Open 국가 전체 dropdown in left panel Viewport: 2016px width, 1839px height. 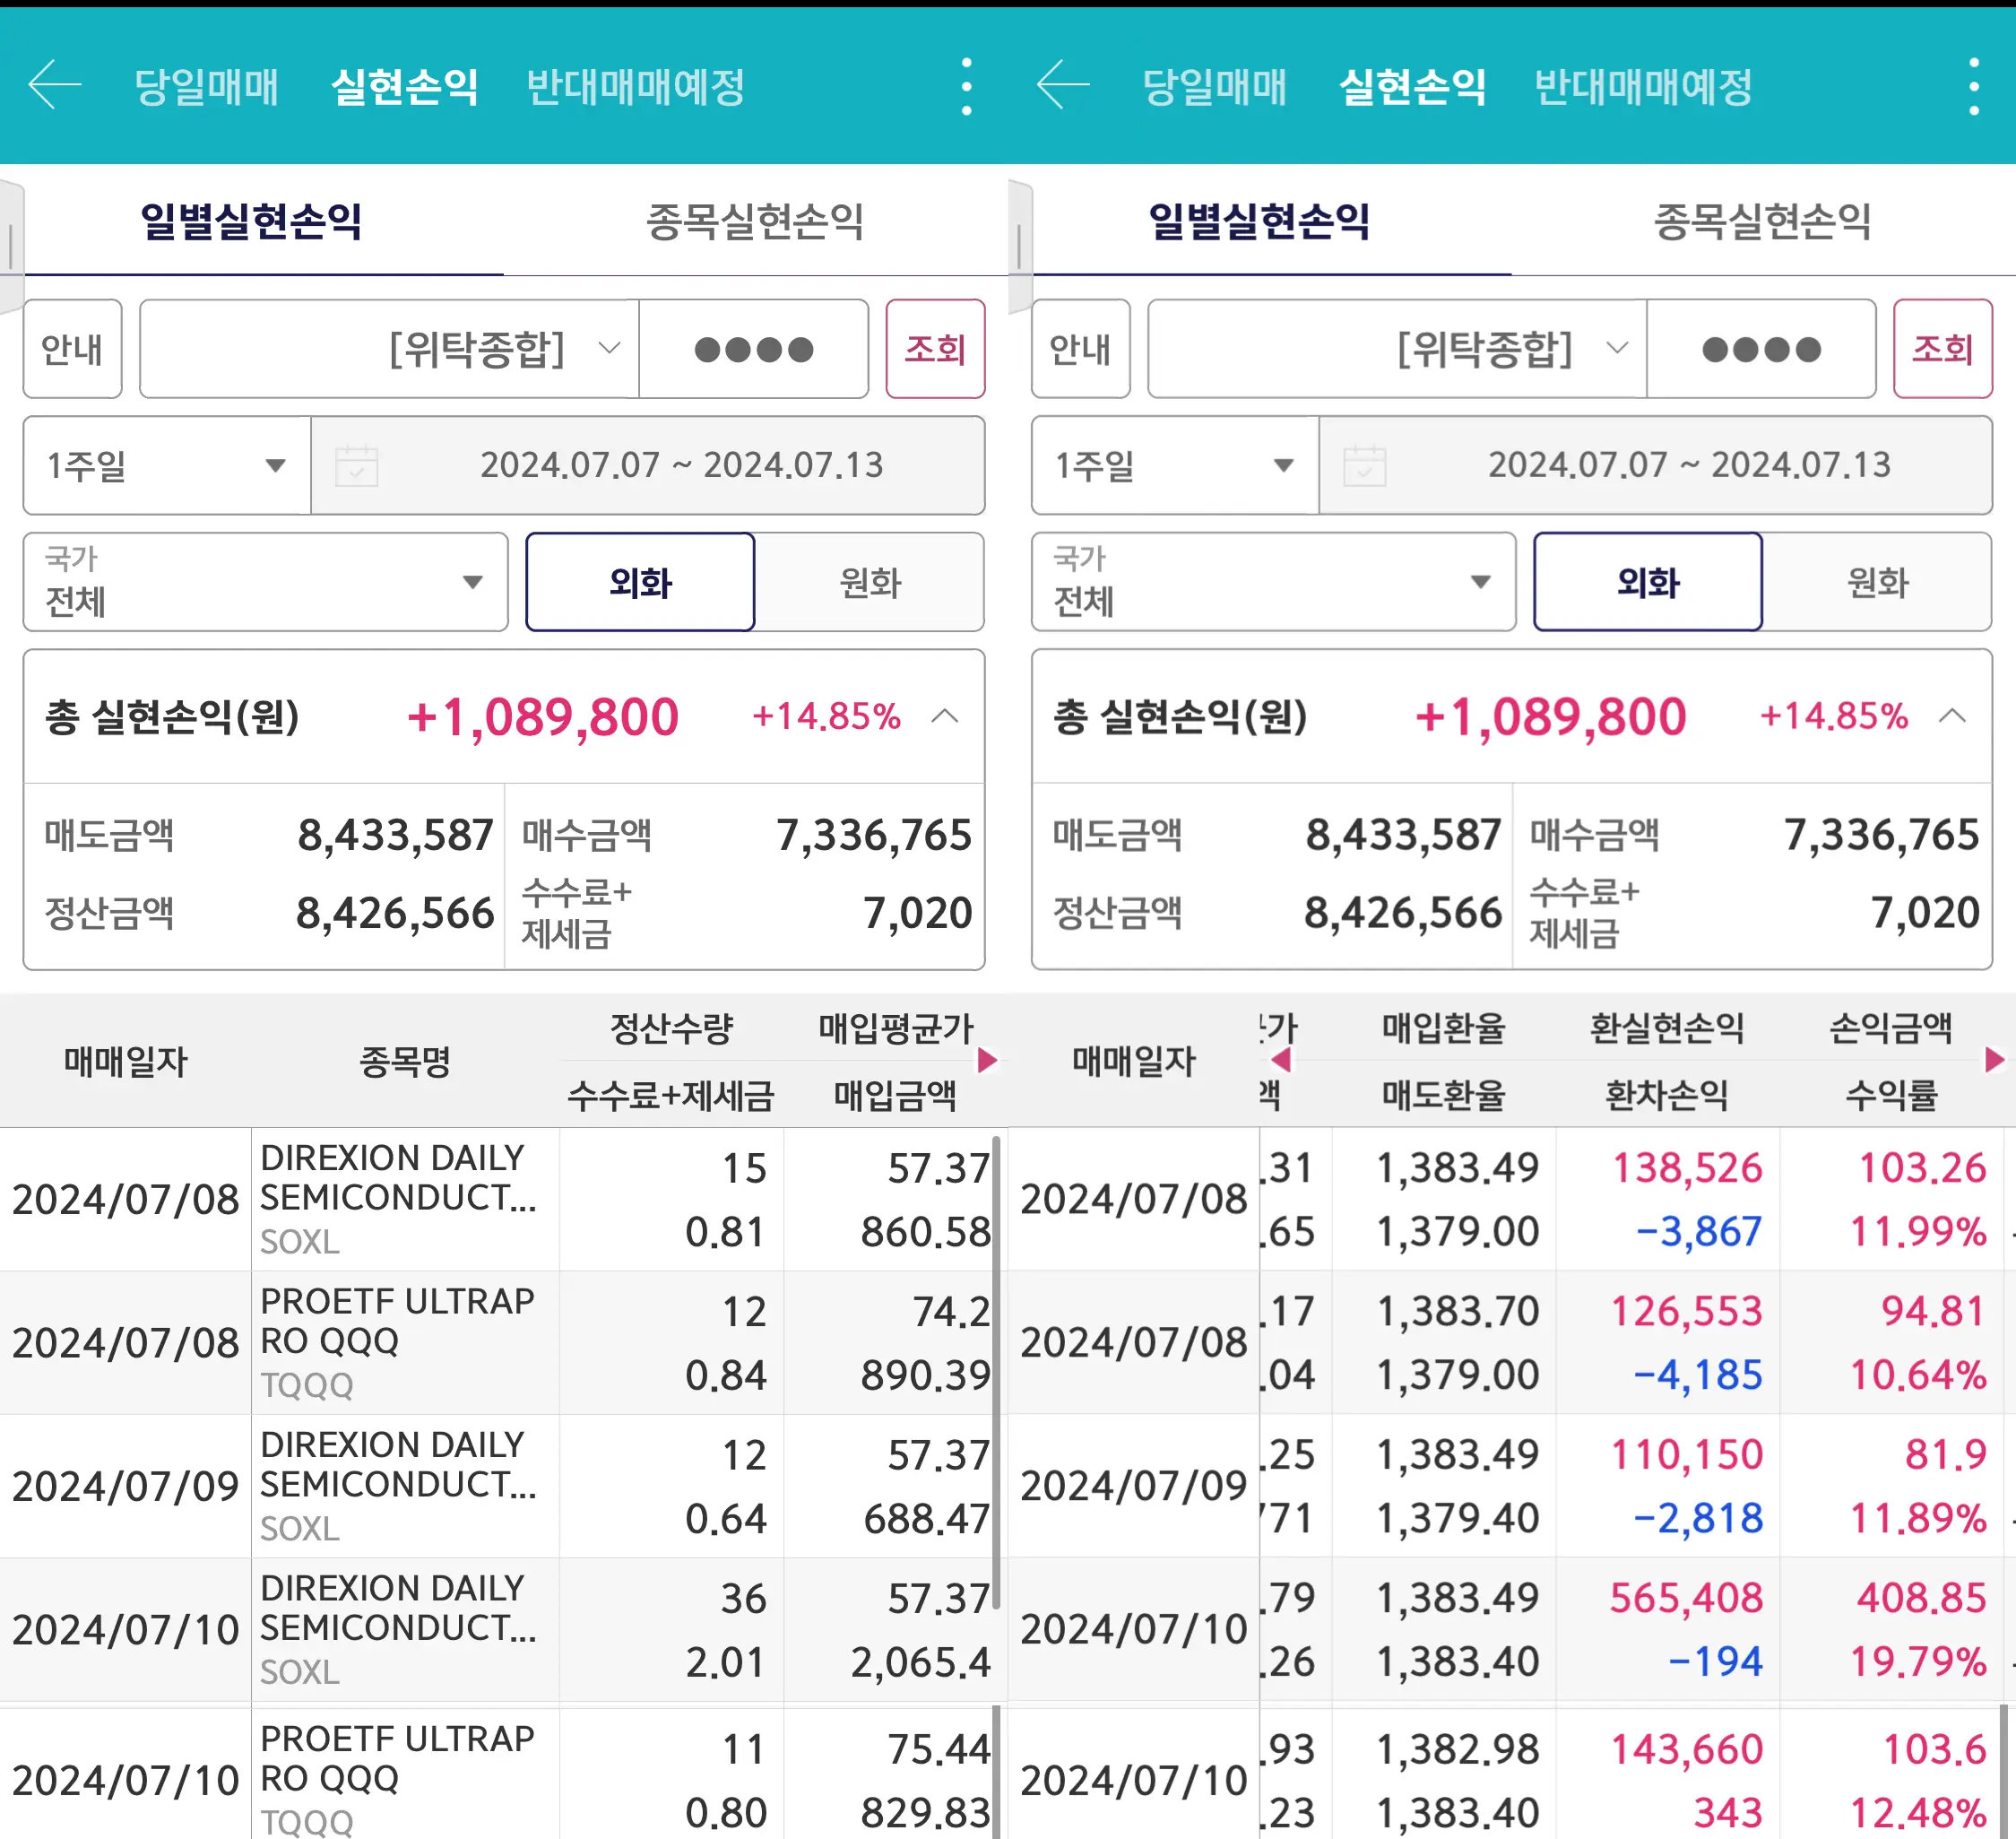tap(266, 582)
